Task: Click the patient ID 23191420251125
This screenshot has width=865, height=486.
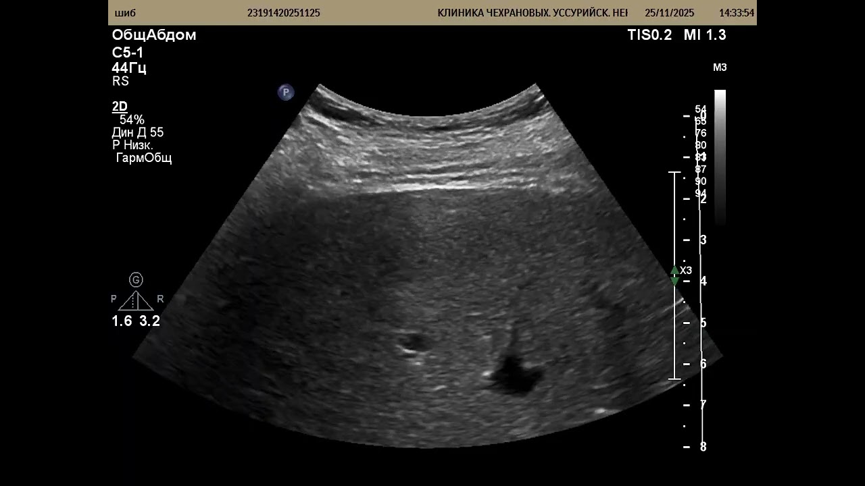Action: 284,13
